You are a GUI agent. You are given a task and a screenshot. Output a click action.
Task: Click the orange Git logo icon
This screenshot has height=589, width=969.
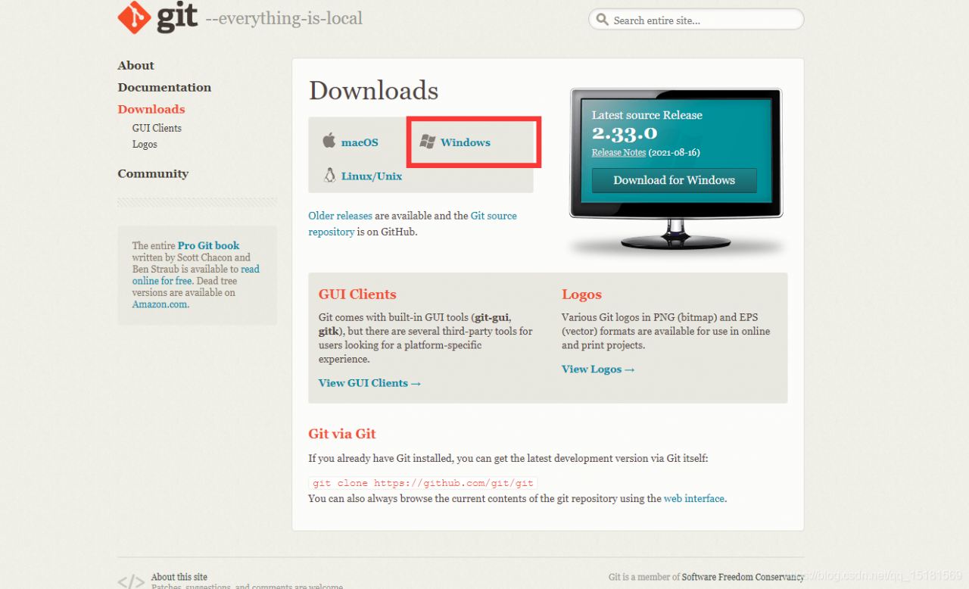[135, 17]
